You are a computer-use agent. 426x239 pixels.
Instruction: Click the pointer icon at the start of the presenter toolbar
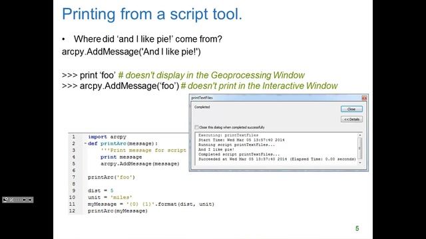[x=5, y=200]
